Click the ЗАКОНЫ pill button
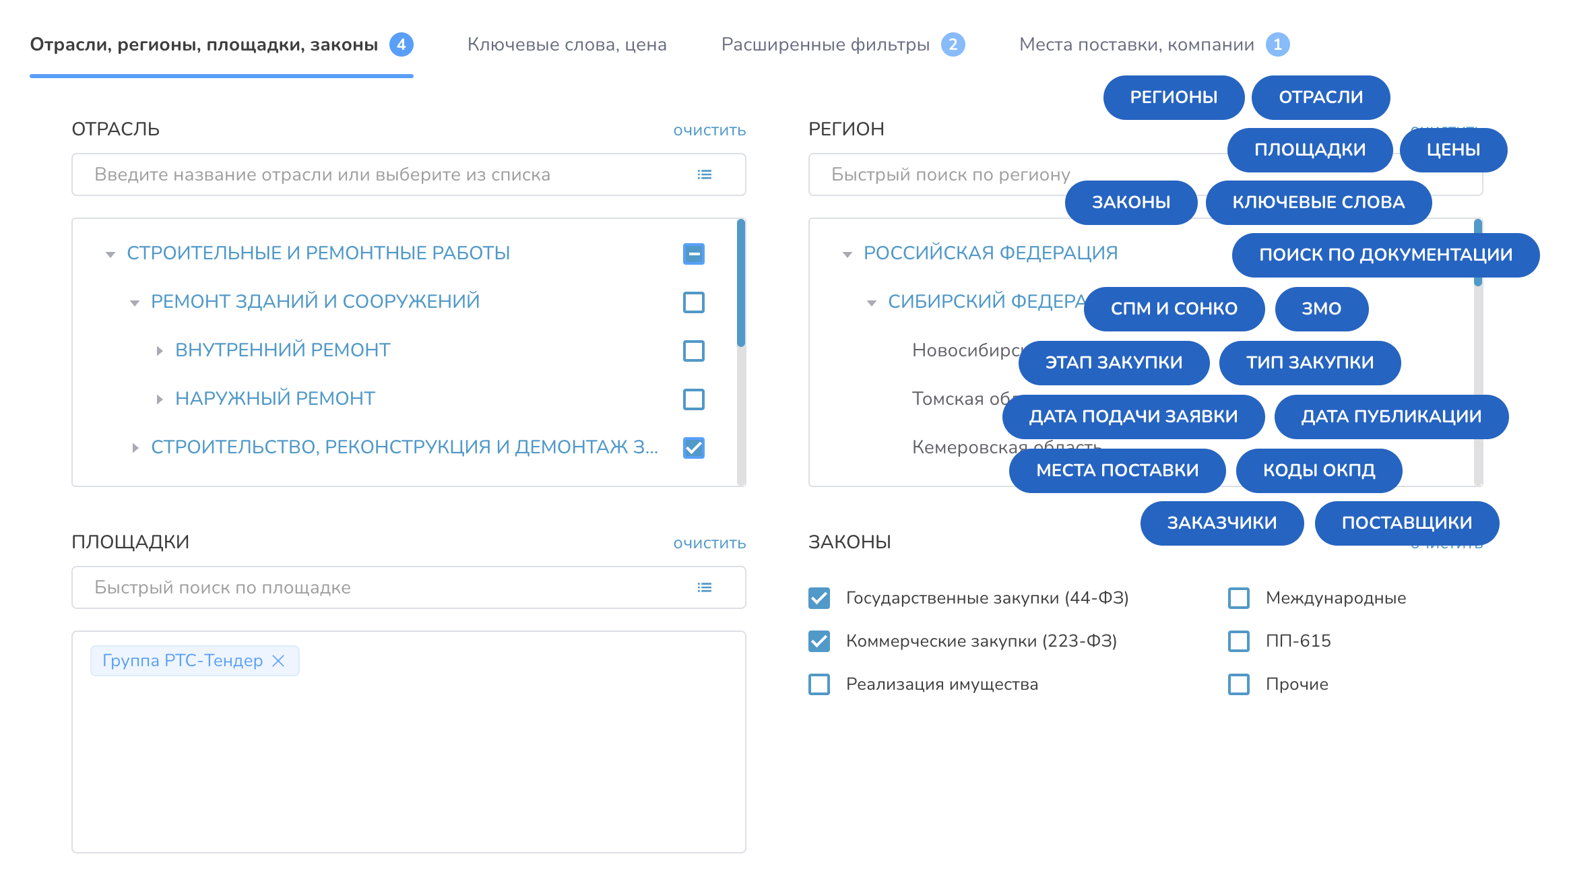This screenshot has width=1571, height=871. click(x=1131, y=203)
